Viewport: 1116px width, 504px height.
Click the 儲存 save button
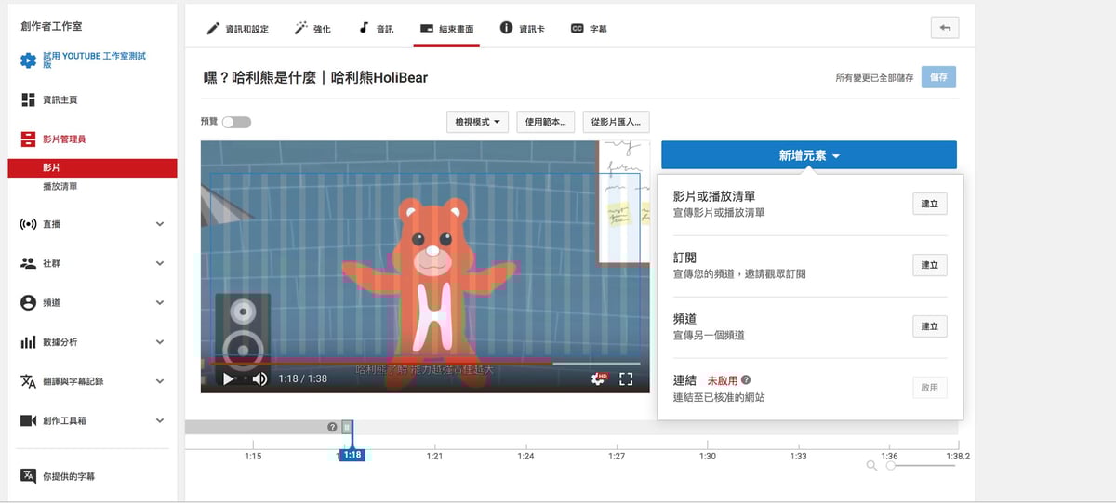point(938,78)
